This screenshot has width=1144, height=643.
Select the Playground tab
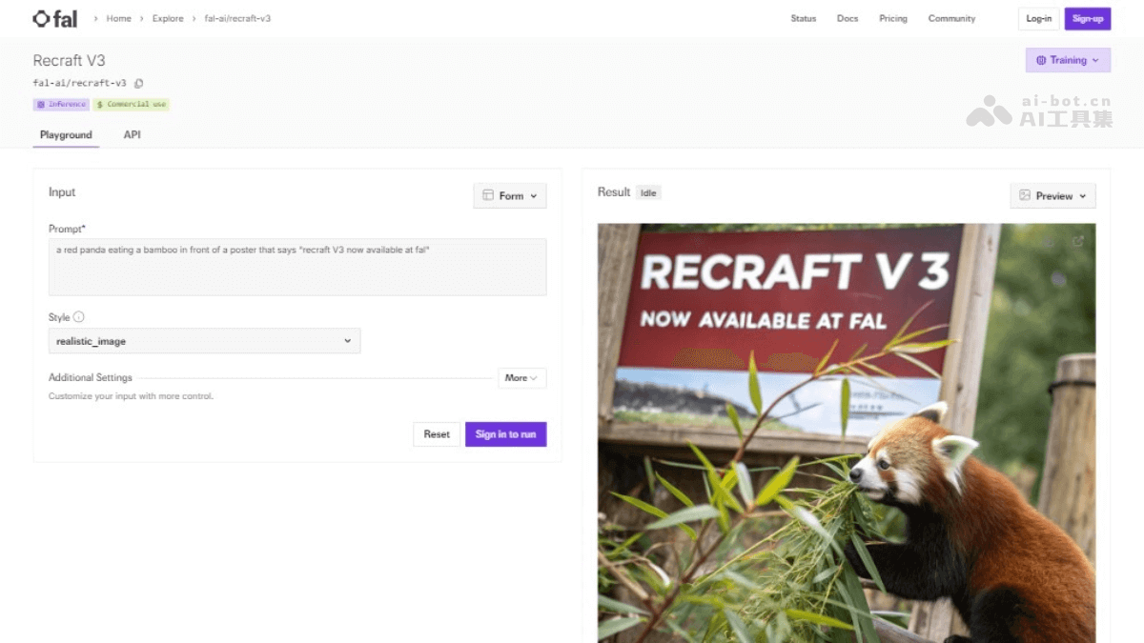[66, 135]
